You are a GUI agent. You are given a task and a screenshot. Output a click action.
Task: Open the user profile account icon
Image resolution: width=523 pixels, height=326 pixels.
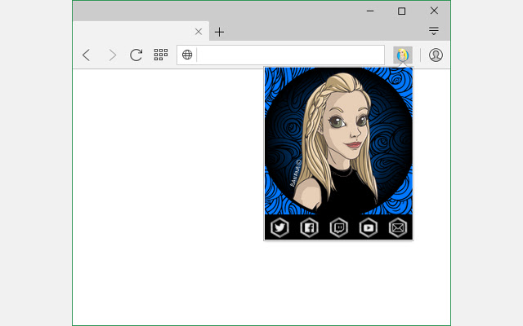click(x=436, y=55)
